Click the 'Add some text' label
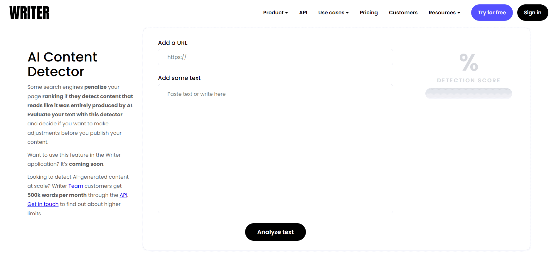 (179, 78)
